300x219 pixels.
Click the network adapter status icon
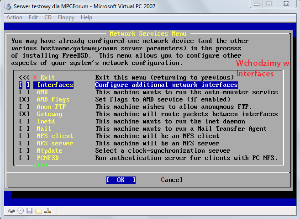coord(47,211)
